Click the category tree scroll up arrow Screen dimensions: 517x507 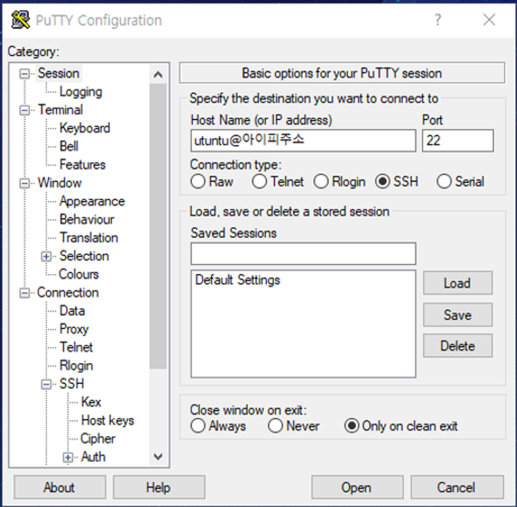click(158, 75)
